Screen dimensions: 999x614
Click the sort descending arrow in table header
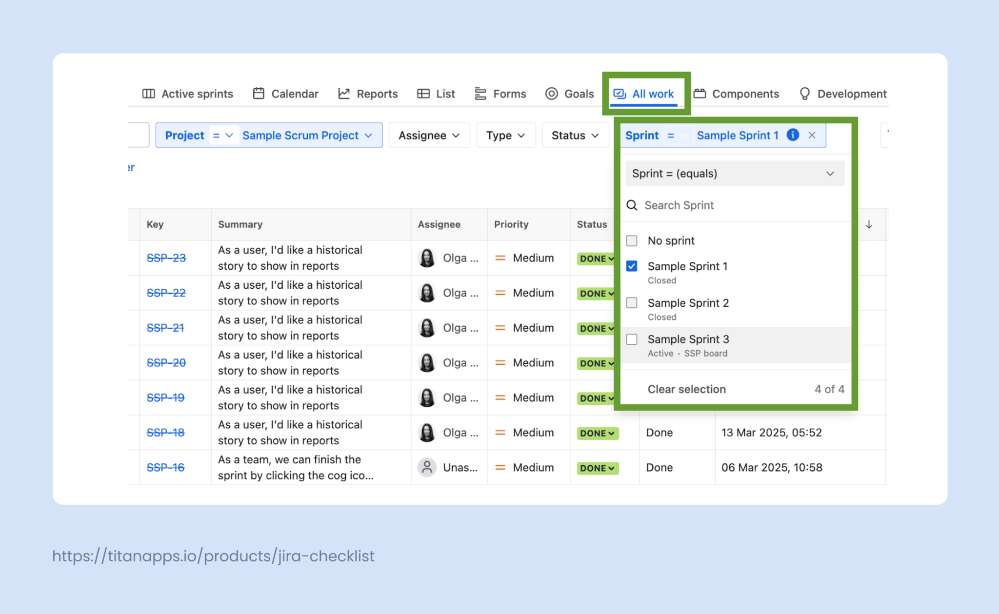869,224
